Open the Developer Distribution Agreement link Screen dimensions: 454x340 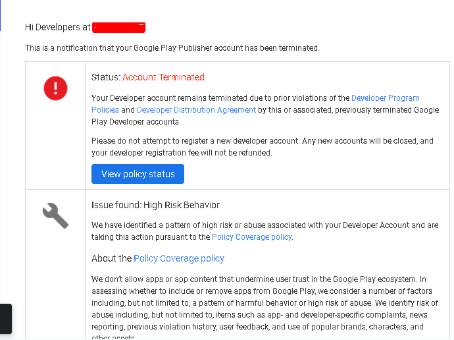click(196, 110)
